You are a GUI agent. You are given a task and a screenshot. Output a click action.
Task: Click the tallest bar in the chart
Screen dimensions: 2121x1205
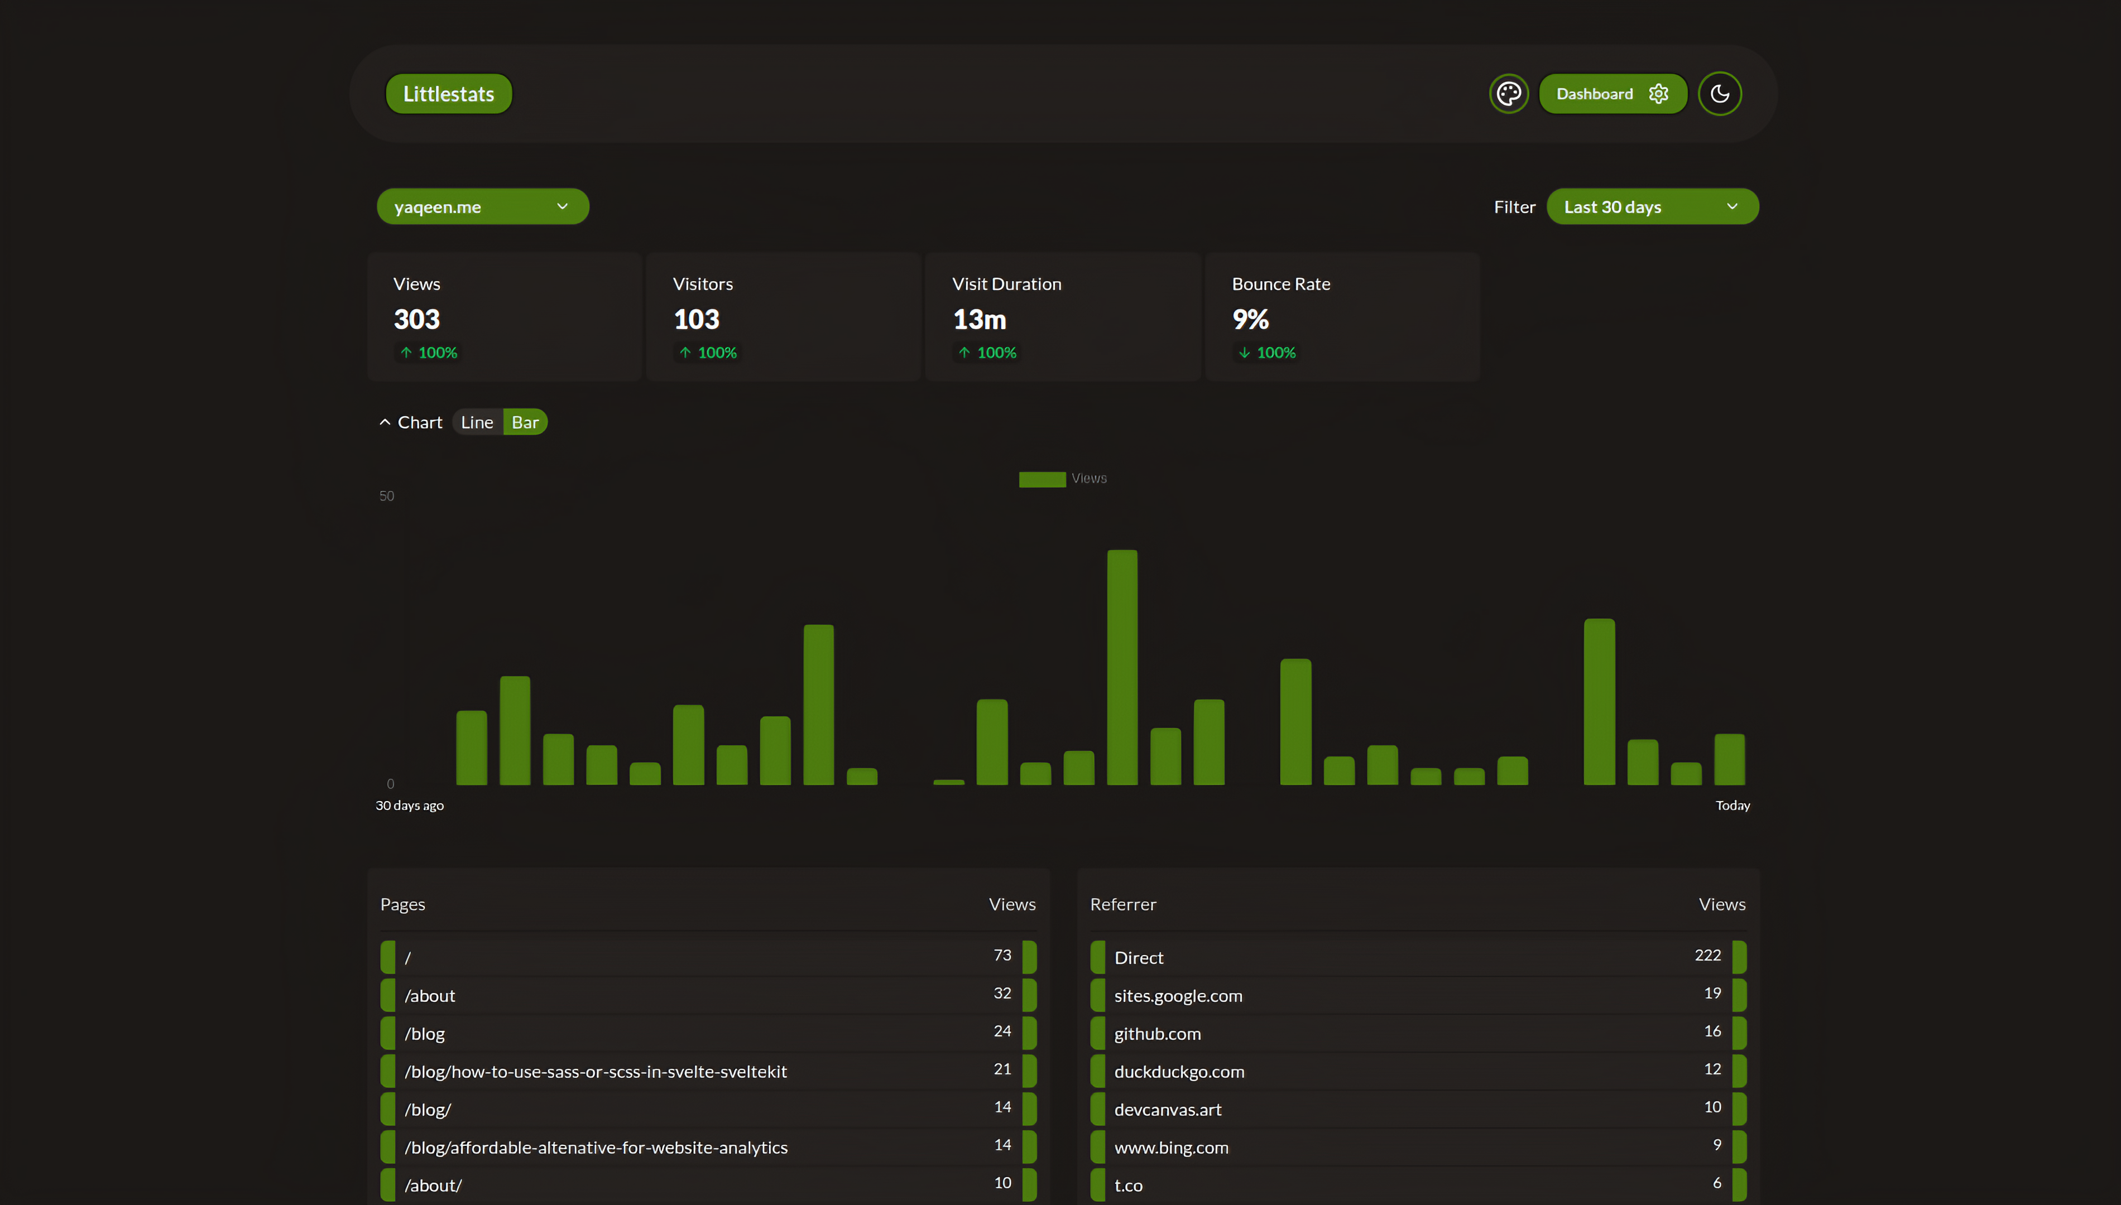click(1122, 667)
